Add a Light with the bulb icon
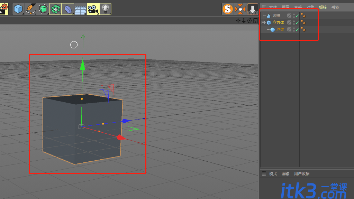The width and height of the screenshot is (354, 199). [105, 9]
